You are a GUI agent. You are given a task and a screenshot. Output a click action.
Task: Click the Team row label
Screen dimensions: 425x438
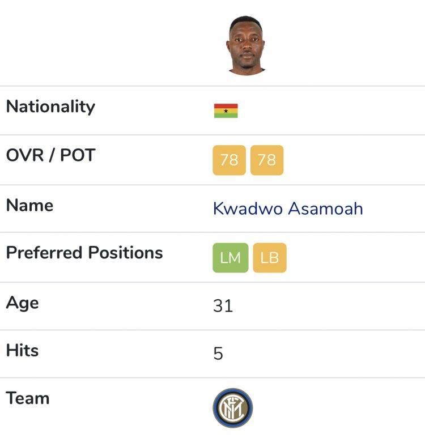click(28, 398)
